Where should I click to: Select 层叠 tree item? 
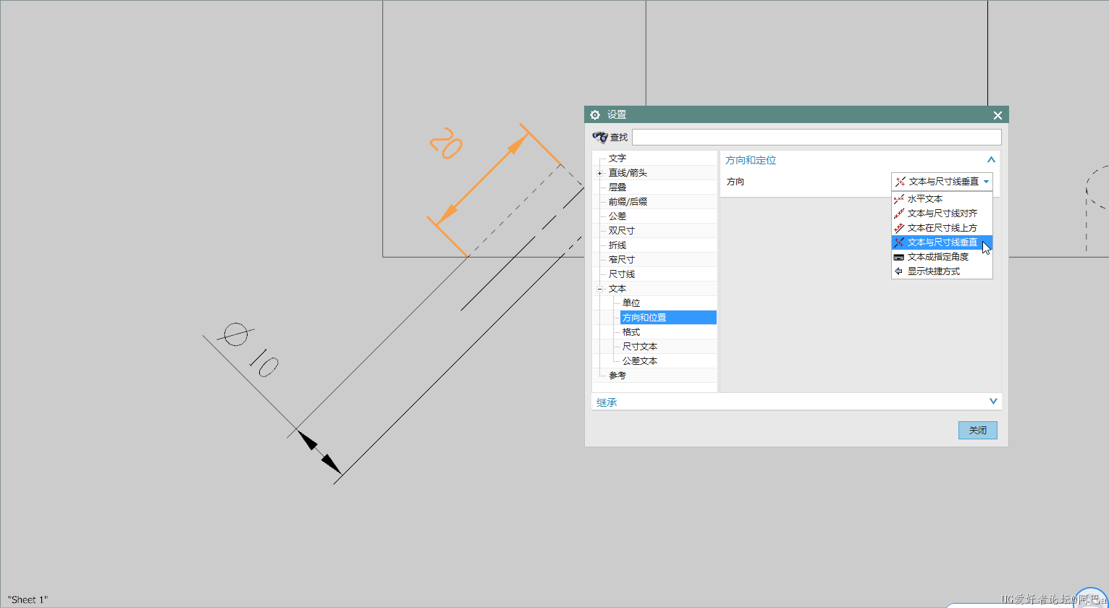point(617,187)
